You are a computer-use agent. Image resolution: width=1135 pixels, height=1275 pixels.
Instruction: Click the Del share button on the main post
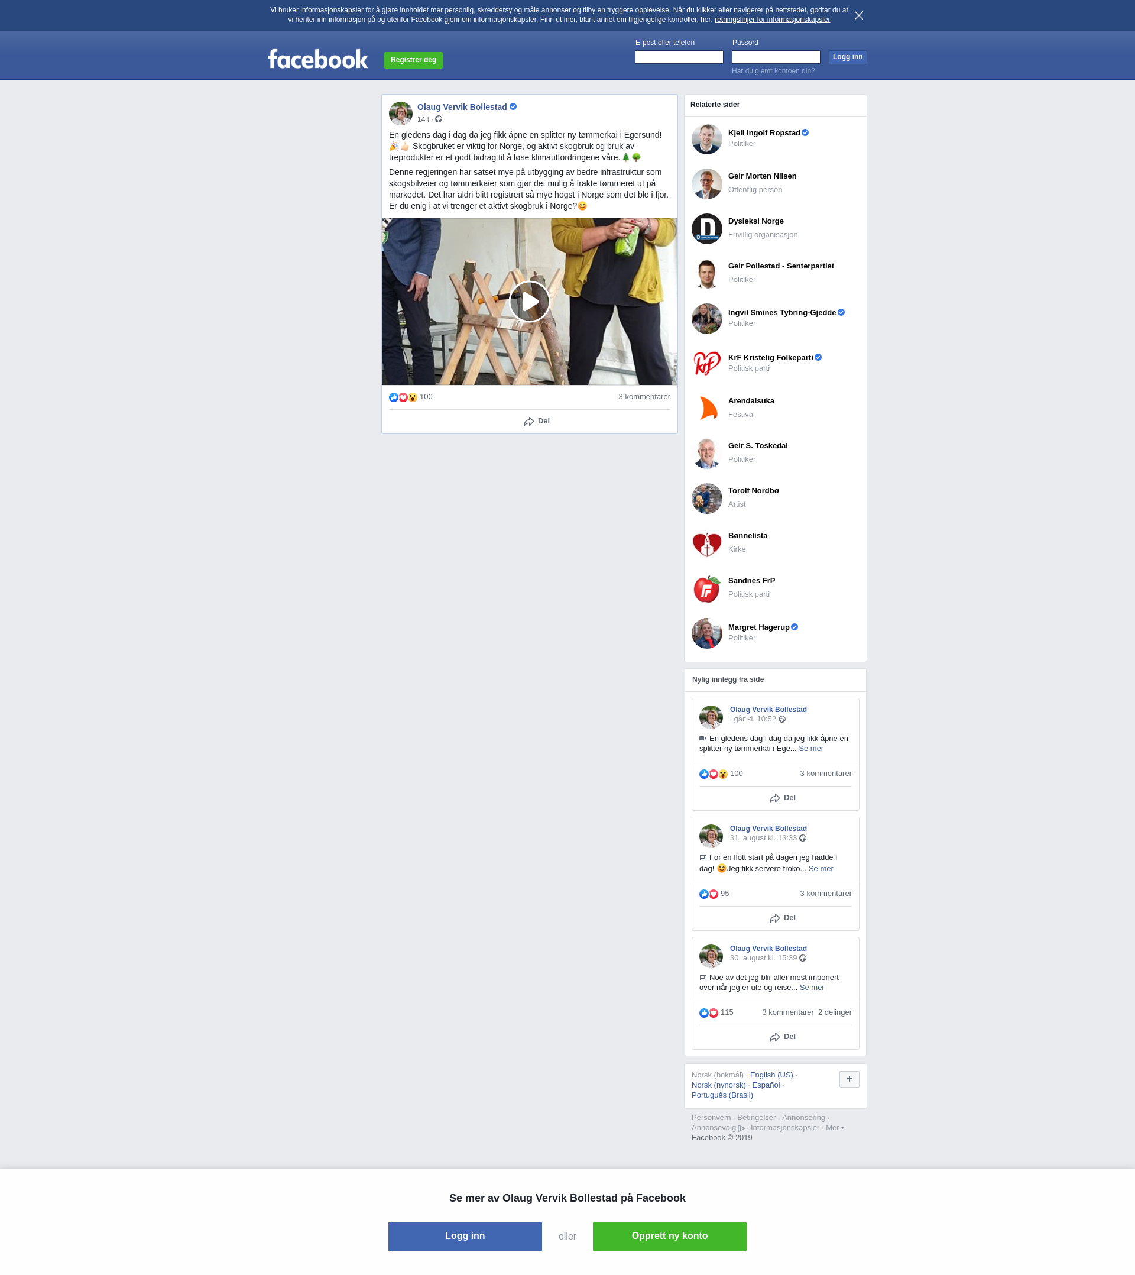point(536,422)
